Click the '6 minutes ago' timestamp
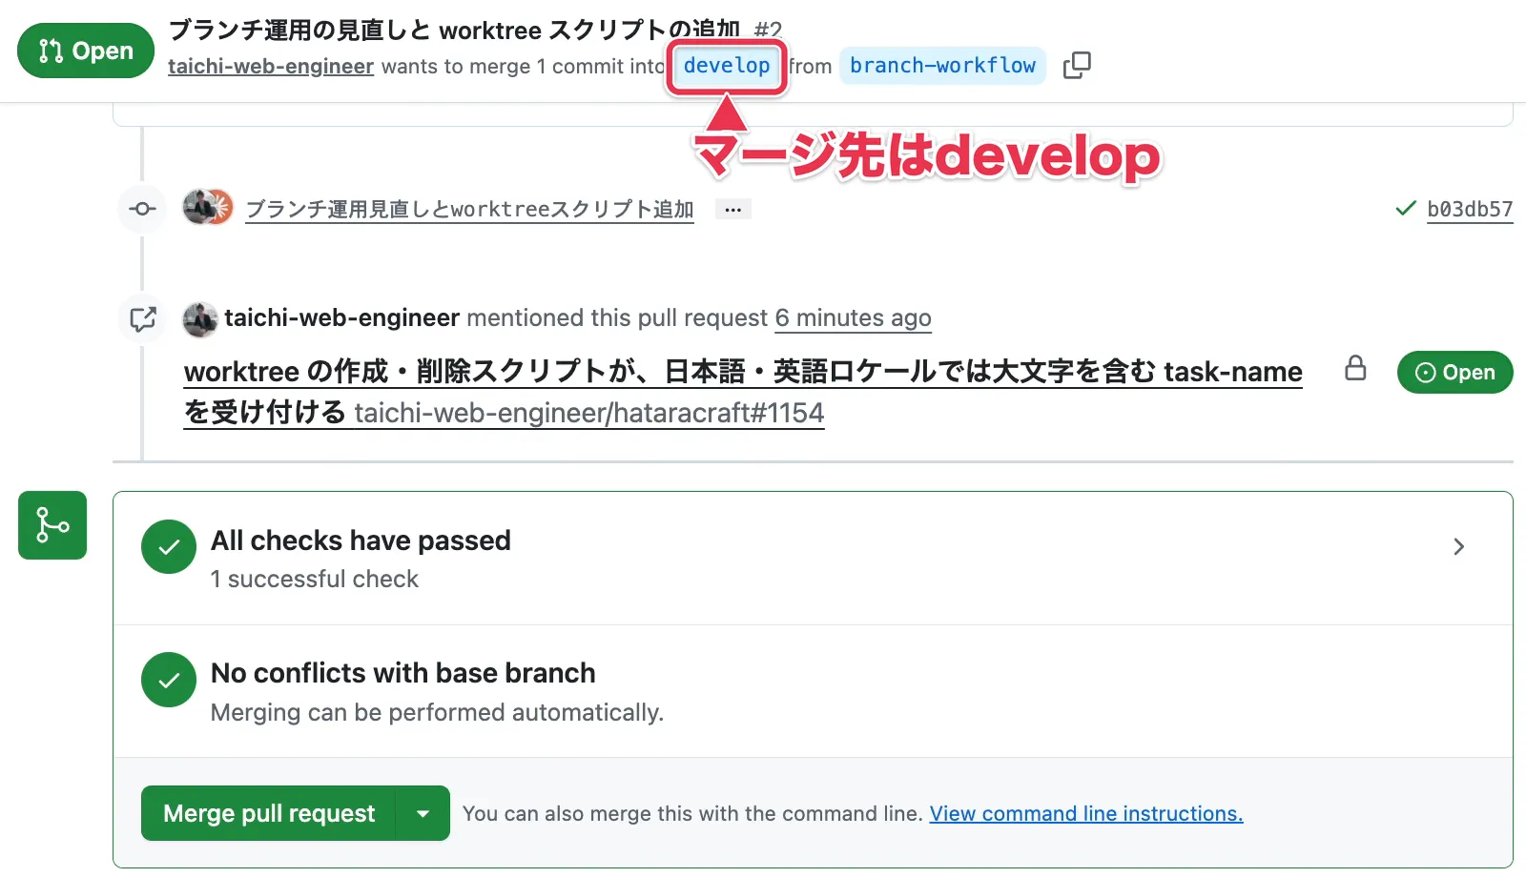The height and width of the screenshot is (877, 1526). tap(853, 318)
